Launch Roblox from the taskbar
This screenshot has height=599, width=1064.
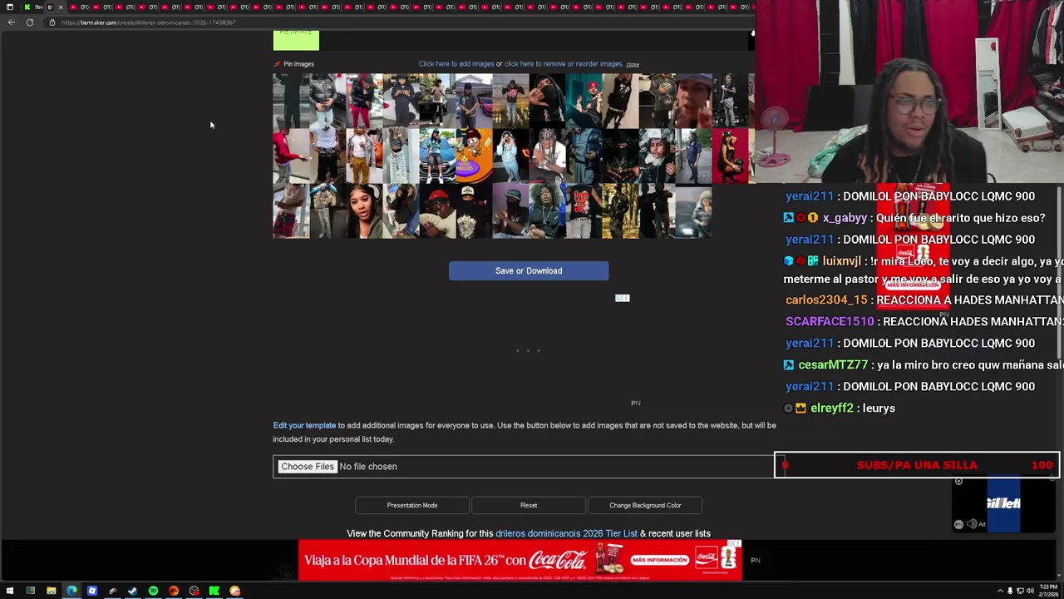coord(92,591)
